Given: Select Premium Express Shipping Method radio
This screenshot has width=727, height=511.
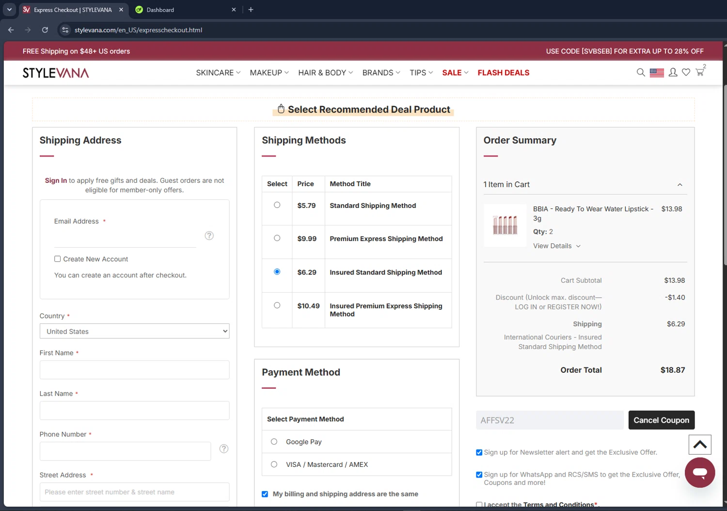Looking at the screenshot, I should 277,238.
